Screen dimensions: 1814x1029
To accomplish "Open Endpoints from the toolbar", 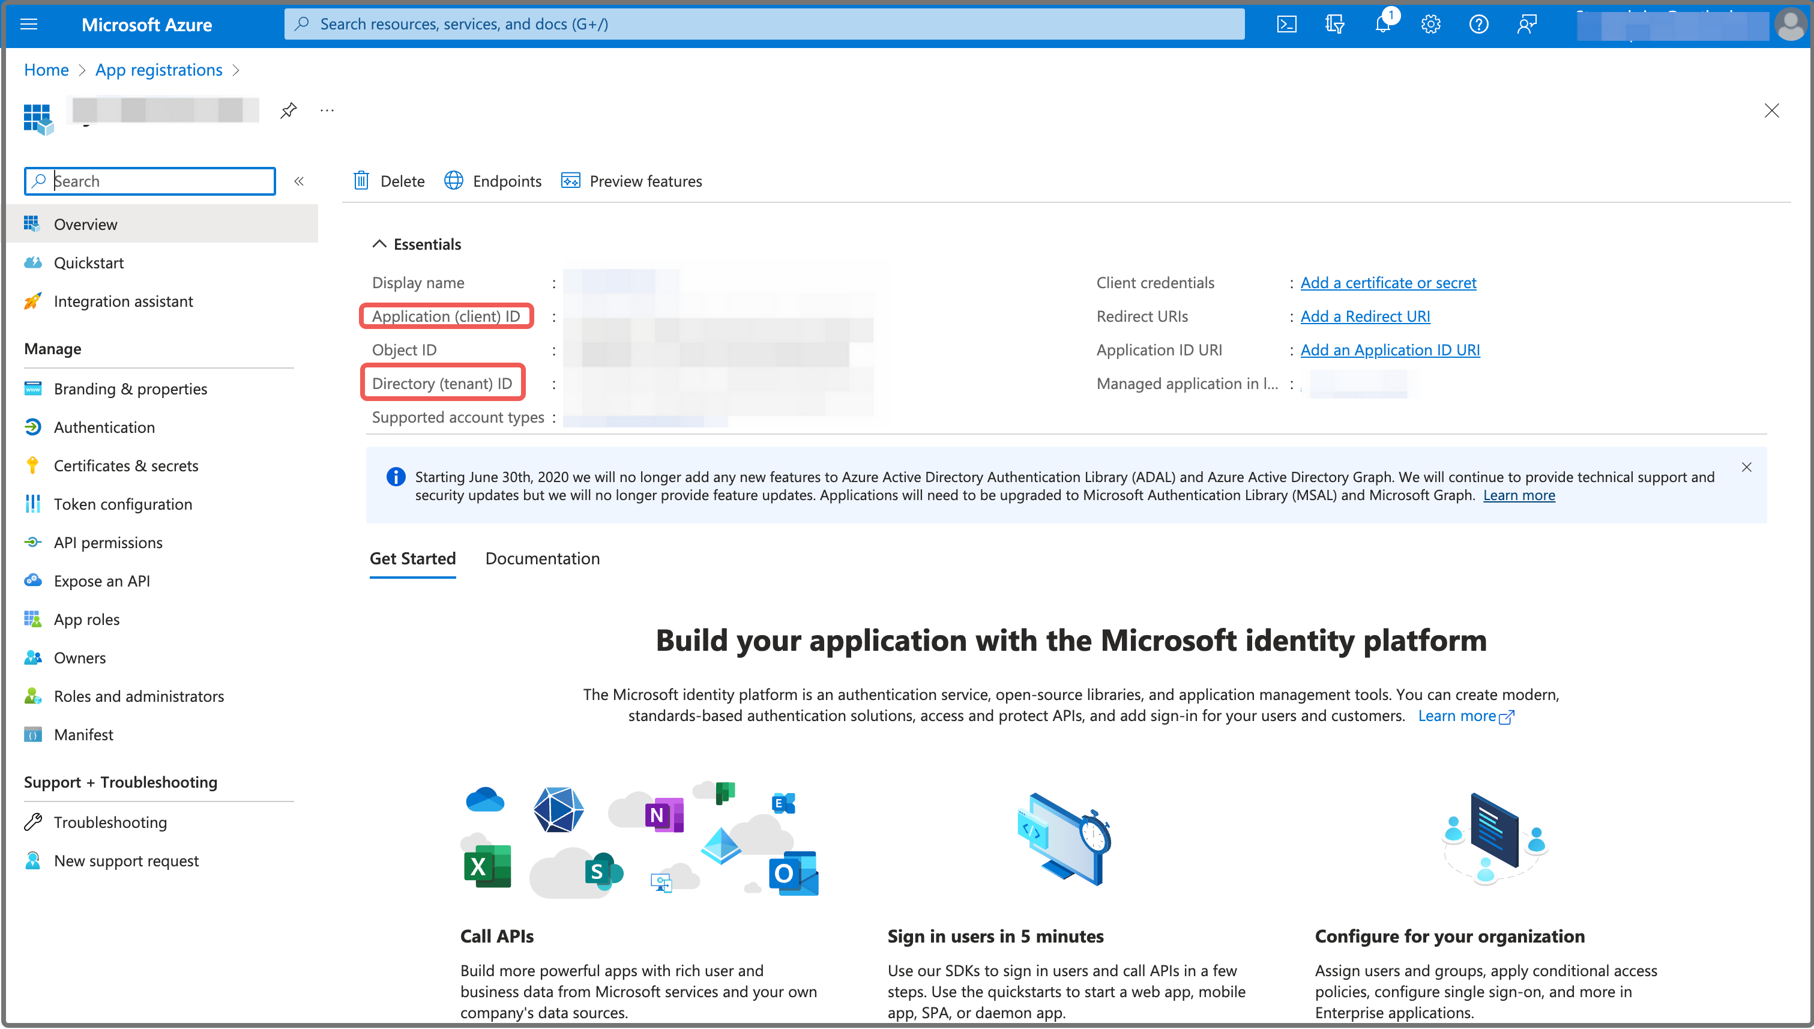I will [x=493, y=181].
